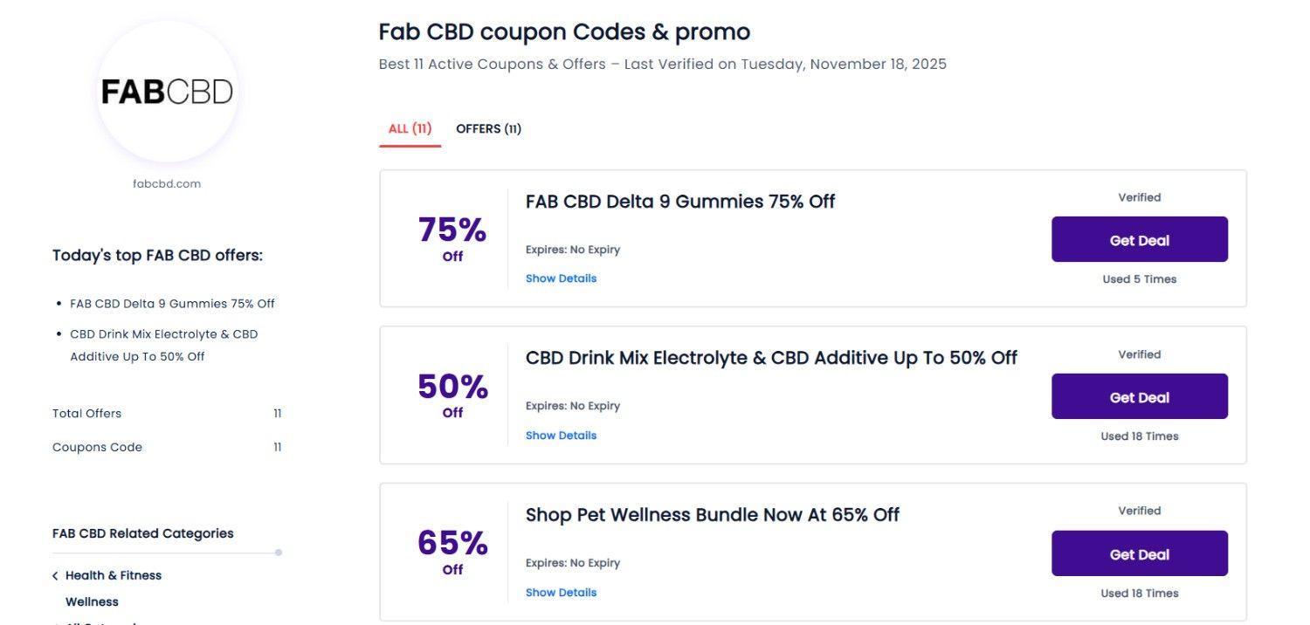Open the fabcbd.com link under the logo

(167, 184)
